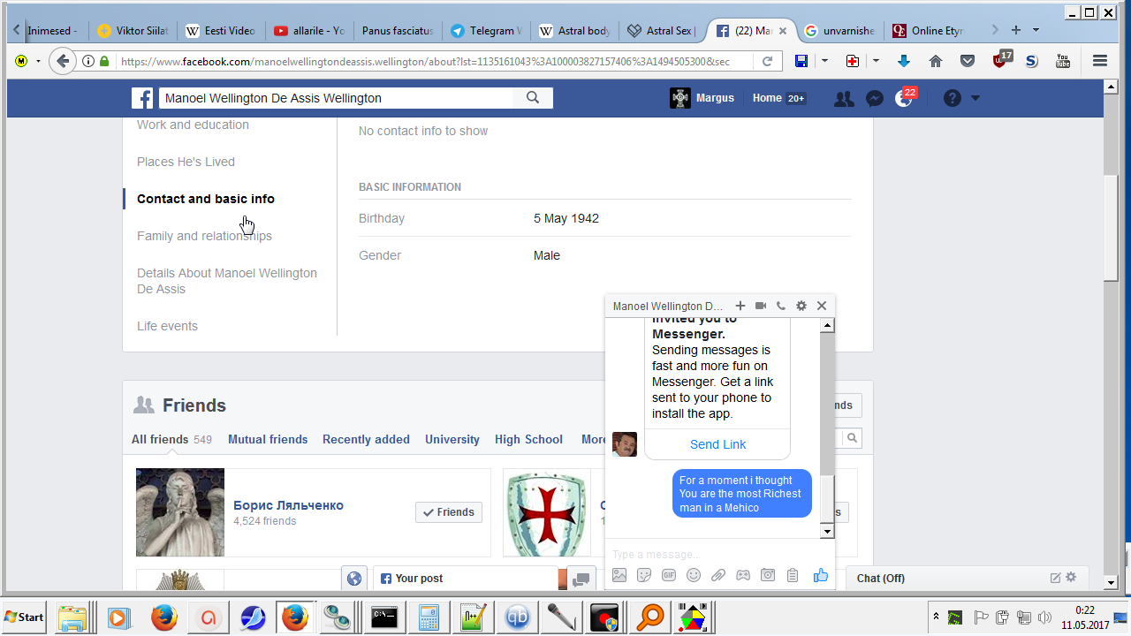
Task: Open the Pocket icon in Firefox toolbar
Action: click(968, 61)
